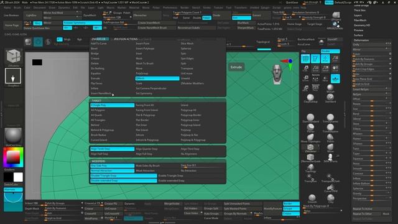
Task: Click the SwitchColor button
Action: [x=11, y=184]
